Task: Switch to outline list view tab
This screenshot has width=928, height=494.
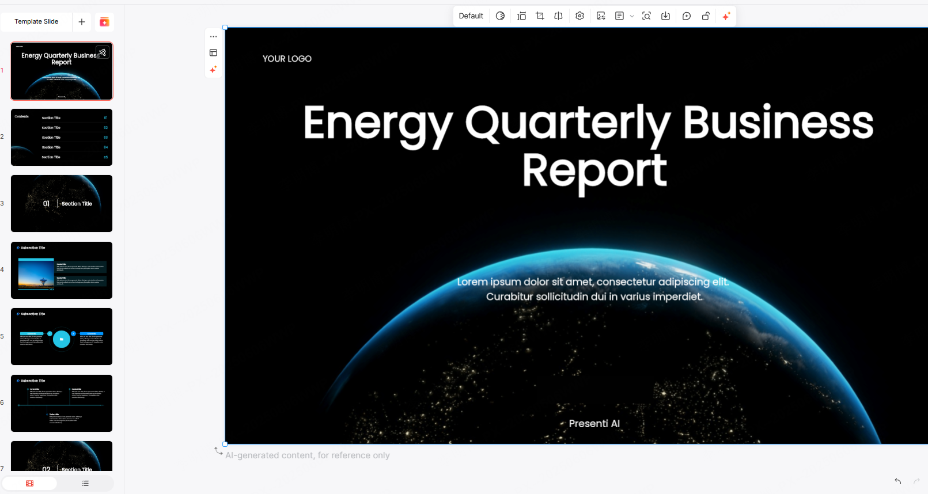Action: tap(85, 484)
